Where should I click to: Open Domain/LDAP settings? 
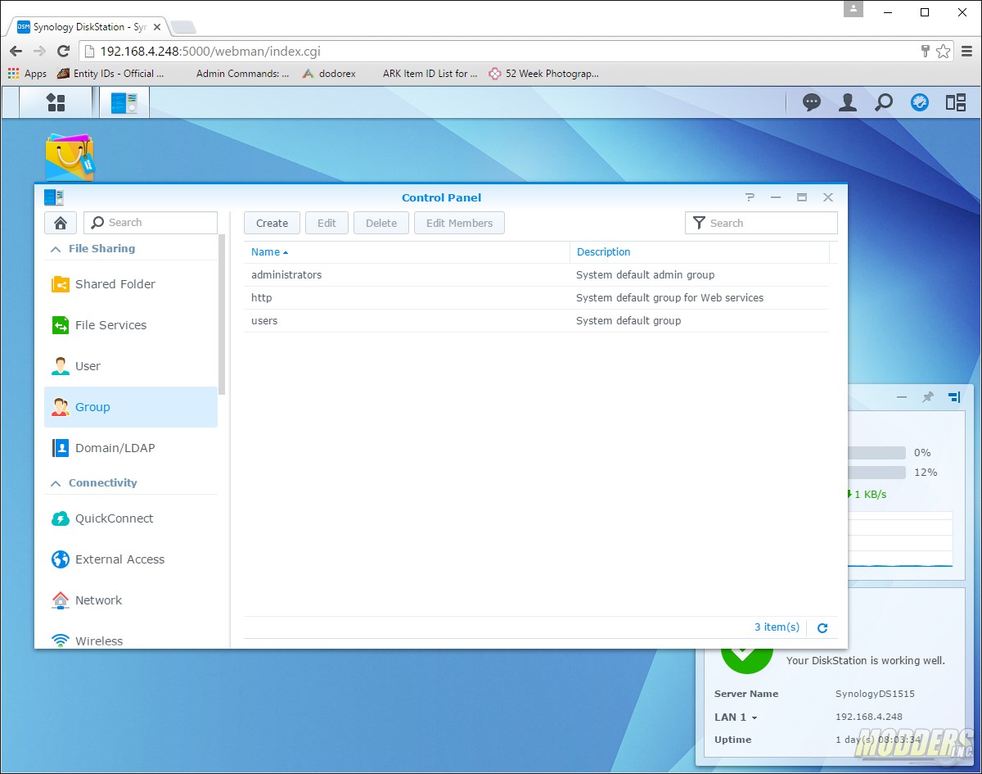pos(131,448)
